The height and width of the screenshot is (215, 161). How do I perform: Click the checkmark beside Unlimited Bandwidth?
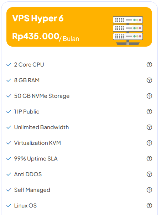9,127
